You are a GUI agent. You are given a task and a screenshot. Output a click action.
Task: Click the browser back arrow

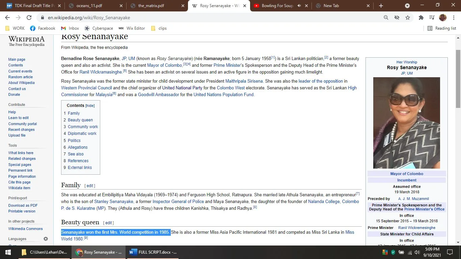[7, 18]
